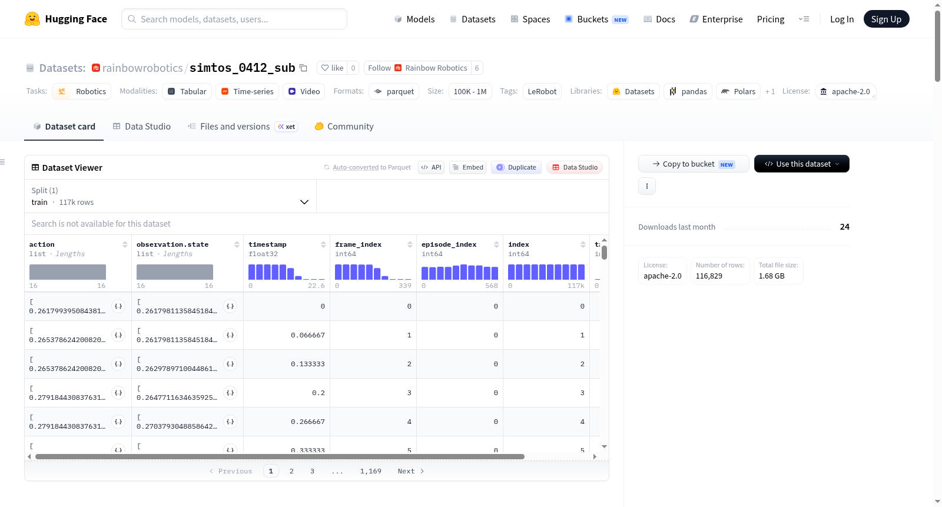Sort by the action column
The image size is (942, 507).
click(x=125, y=244)
